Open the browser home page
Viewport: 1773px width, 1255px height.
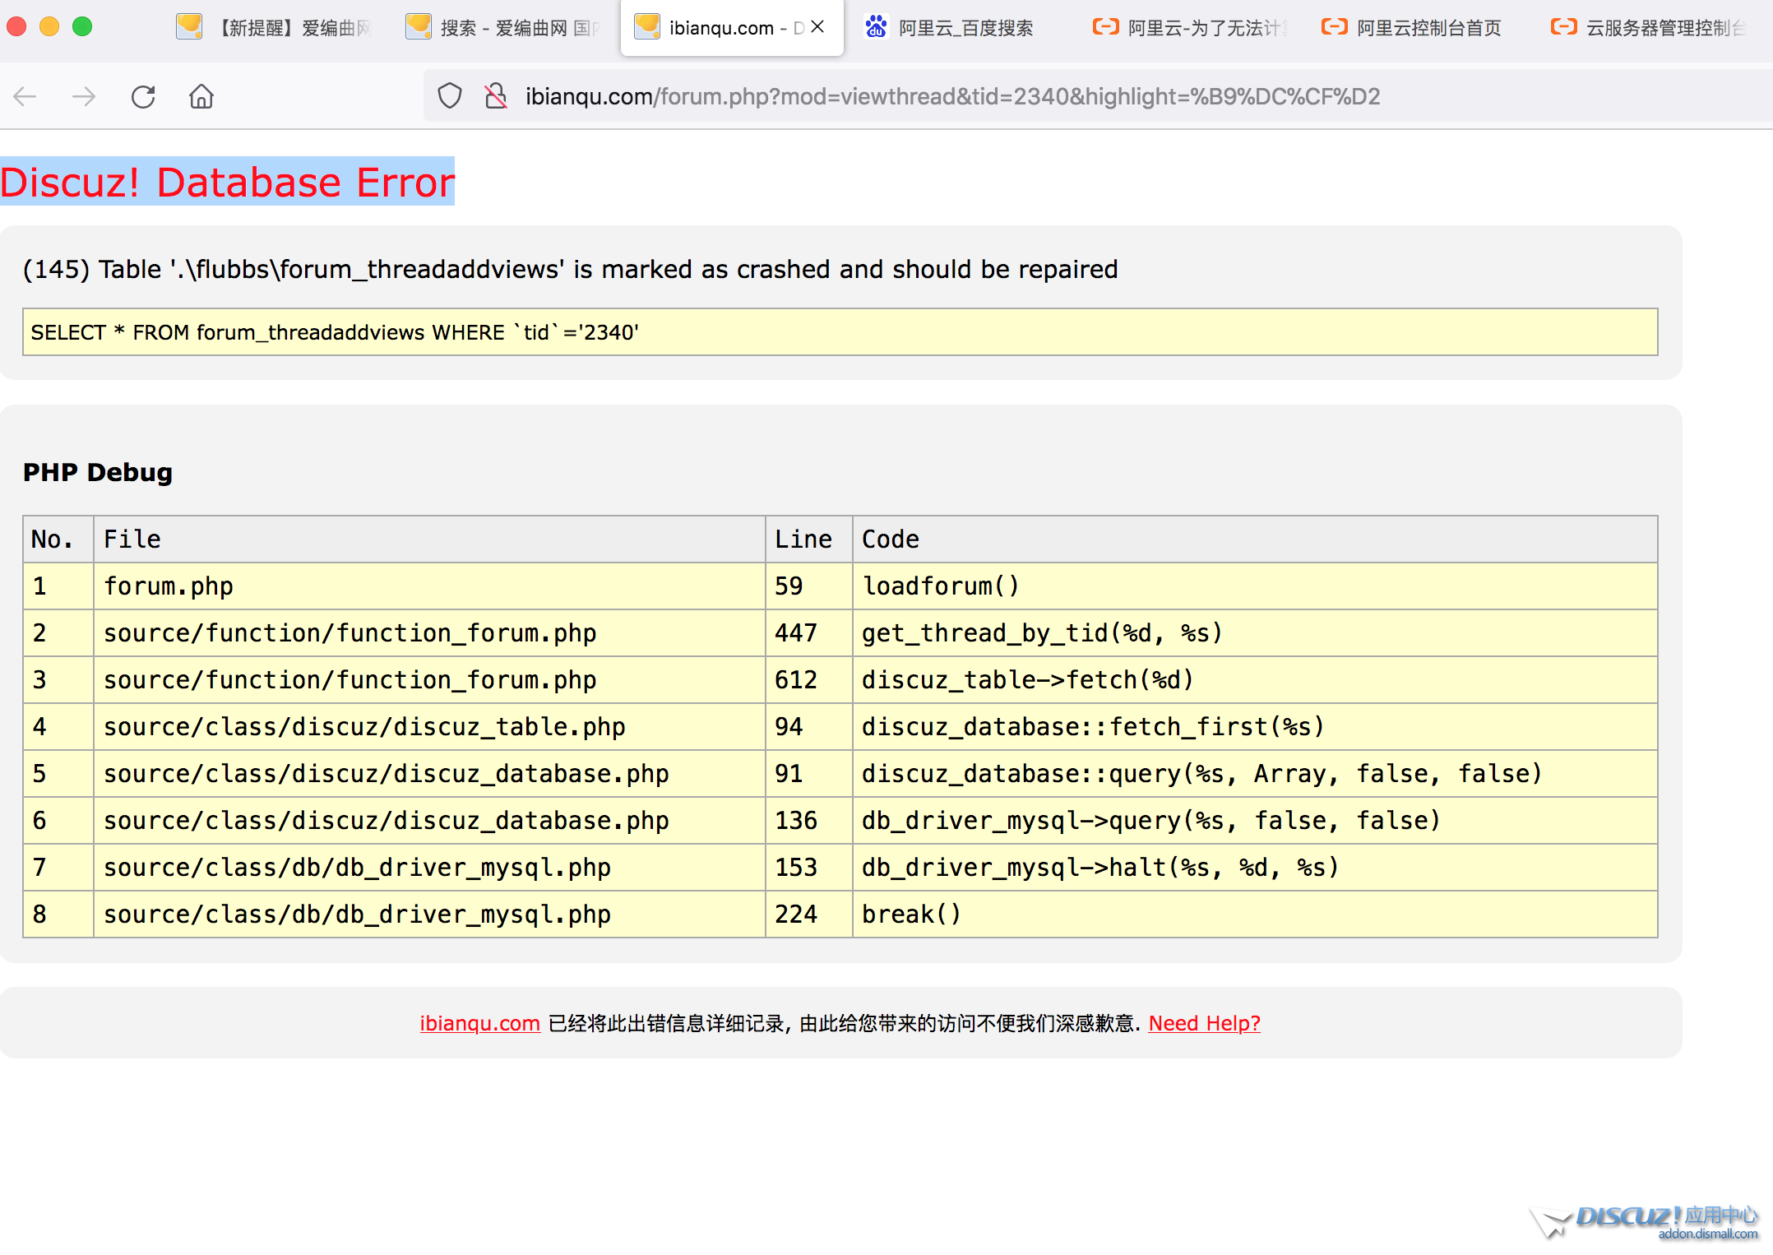(201, 97)
